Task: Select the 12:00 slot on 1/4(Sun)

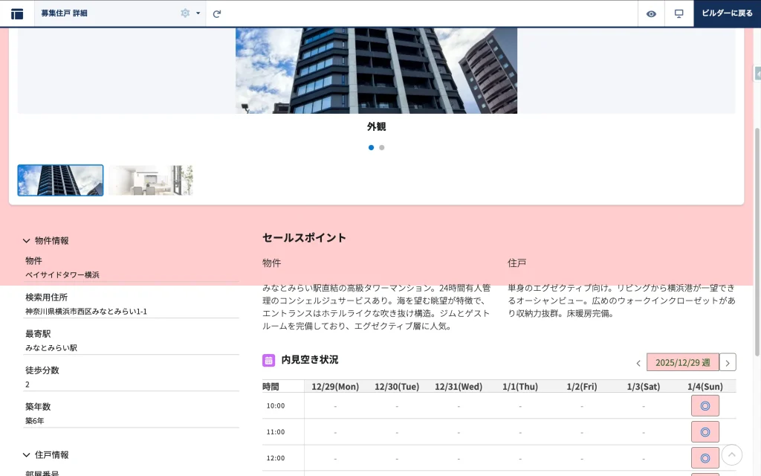Action: 705,458
